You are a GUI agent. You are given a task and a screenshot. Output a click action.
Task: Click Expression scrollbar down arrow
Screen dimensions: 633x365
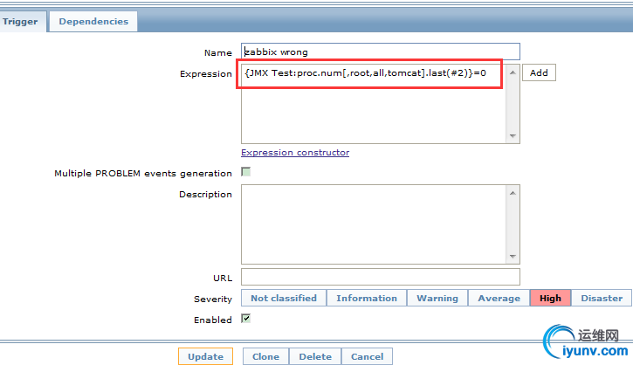pos(513,136)
